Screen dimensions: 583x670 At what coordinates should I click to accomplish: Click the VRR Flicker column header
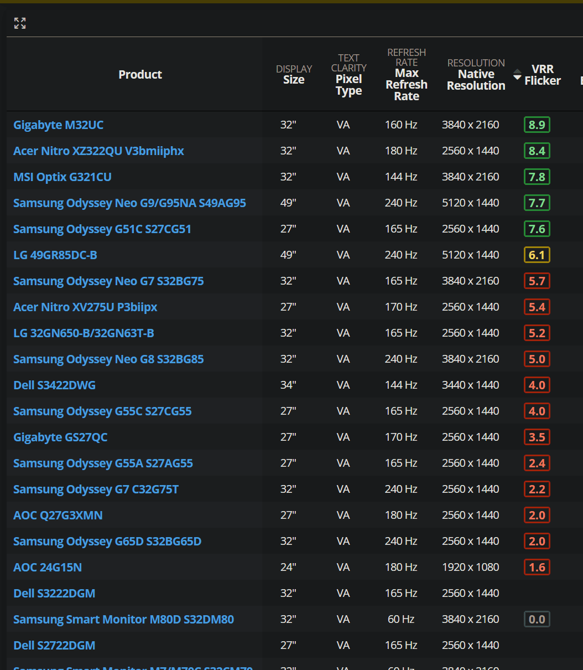click(543, 75)
